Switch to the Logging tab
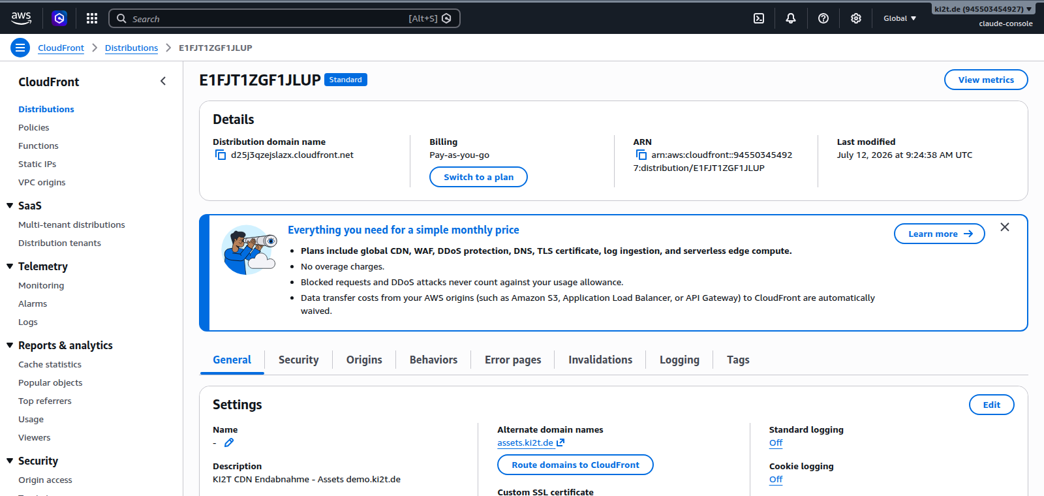The height and width of the screenshot is (496, 1044). (679, 360)
